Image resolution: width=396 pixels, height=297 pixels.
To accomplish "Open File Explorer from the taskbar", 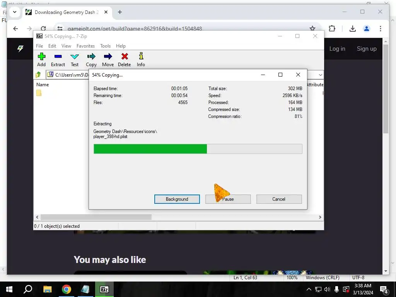I will click(47, 289).
